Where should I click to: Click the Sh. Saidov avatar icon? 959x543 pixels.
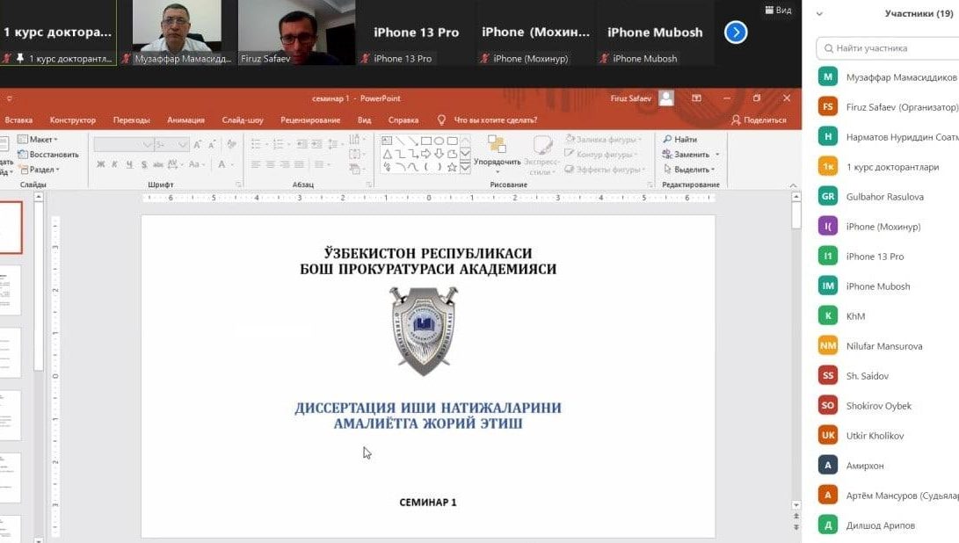point(827,375)
